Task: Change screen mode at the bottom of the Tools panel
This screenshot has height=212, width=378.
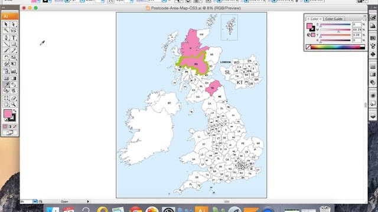Action: click(x=9, y=132)
